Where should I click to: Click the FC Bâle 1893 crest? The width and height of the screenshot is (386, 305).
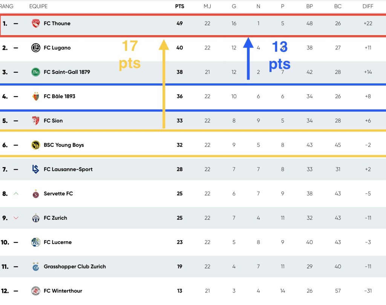coord(36,97)
